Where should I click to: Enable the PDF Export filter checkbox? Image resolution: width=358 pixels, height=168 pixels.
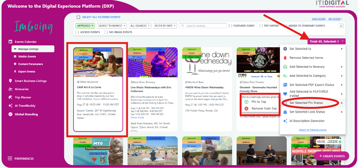click(x=261, y=26)
